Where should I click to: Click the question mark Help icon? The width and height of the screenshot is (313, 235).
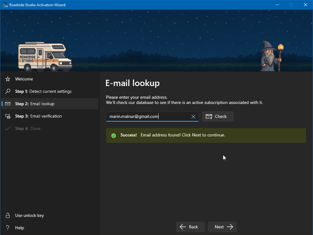click(8, 228)
